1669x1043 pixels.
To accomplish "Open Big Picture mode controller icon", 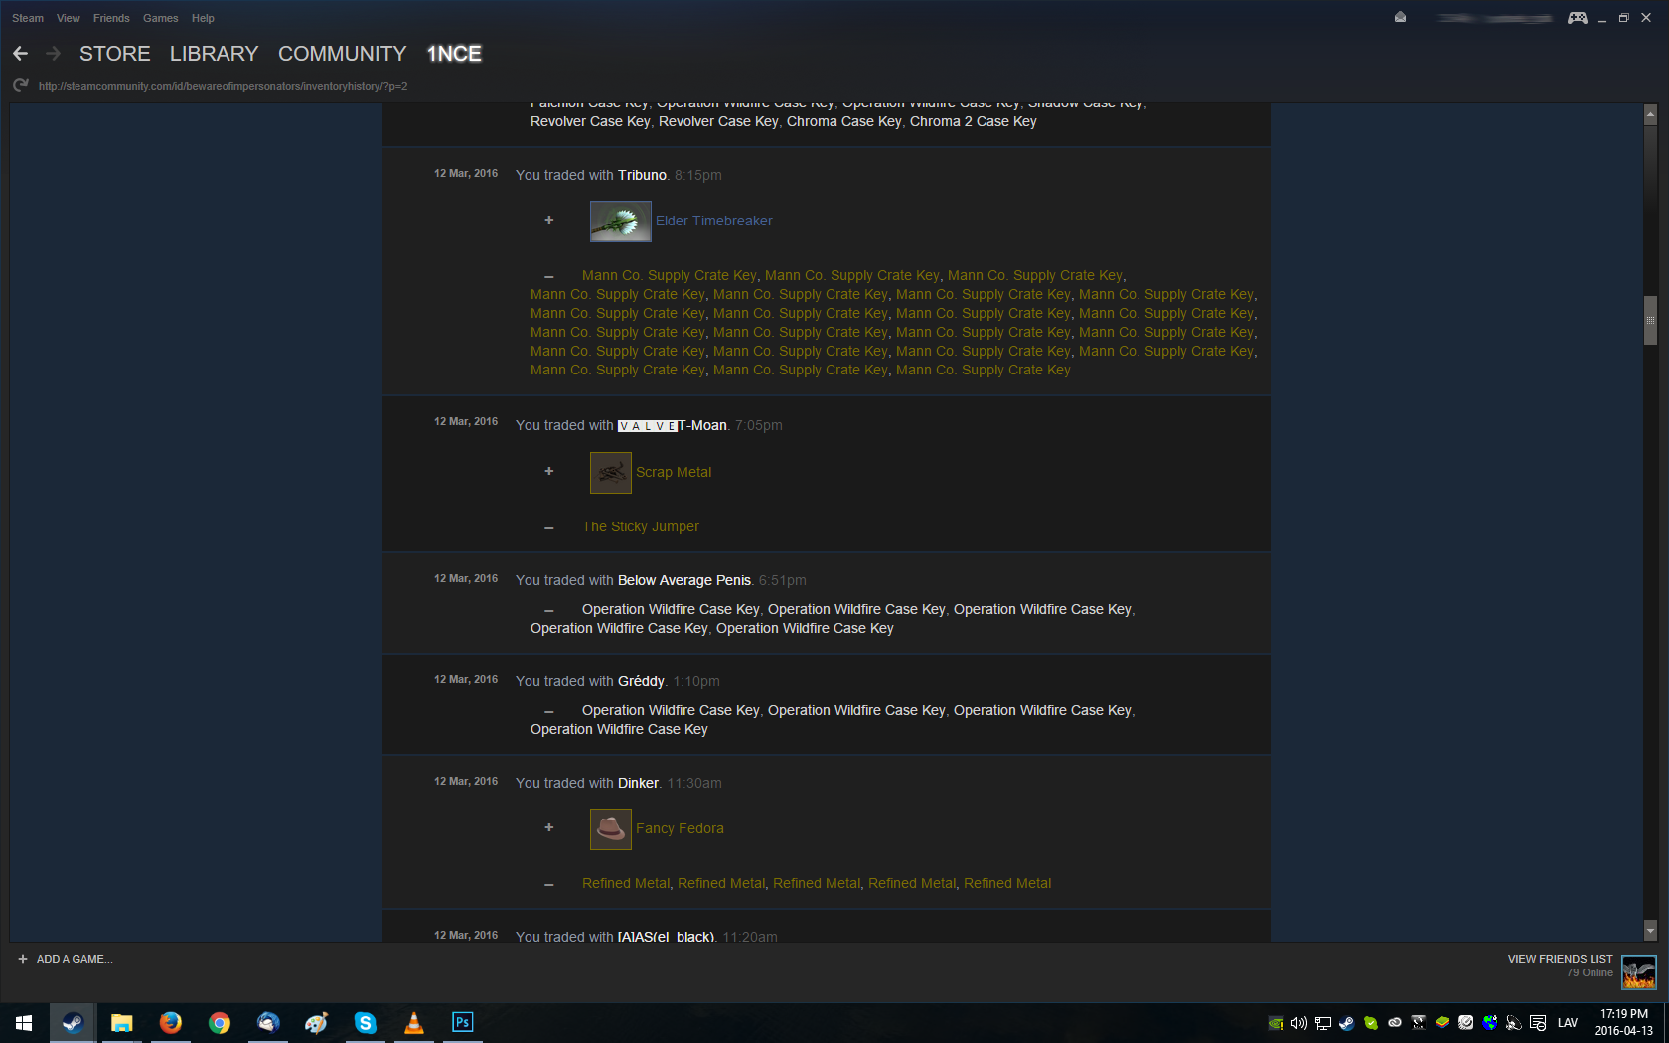I will click(1577, 18).
